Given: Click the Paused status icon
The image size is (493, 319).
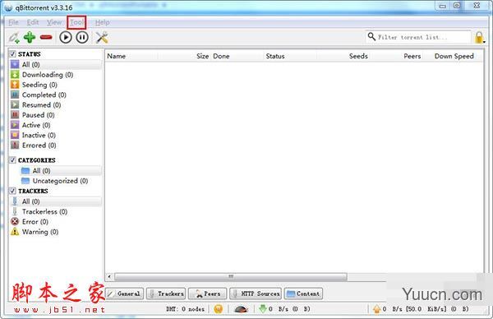Looking at the screenshot, I should (15, 115).
